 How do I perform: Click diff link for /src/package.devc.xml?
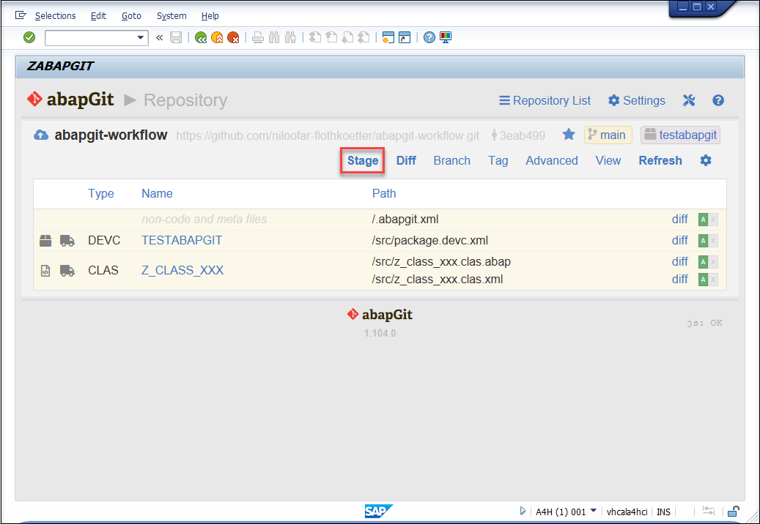(679, 241)
